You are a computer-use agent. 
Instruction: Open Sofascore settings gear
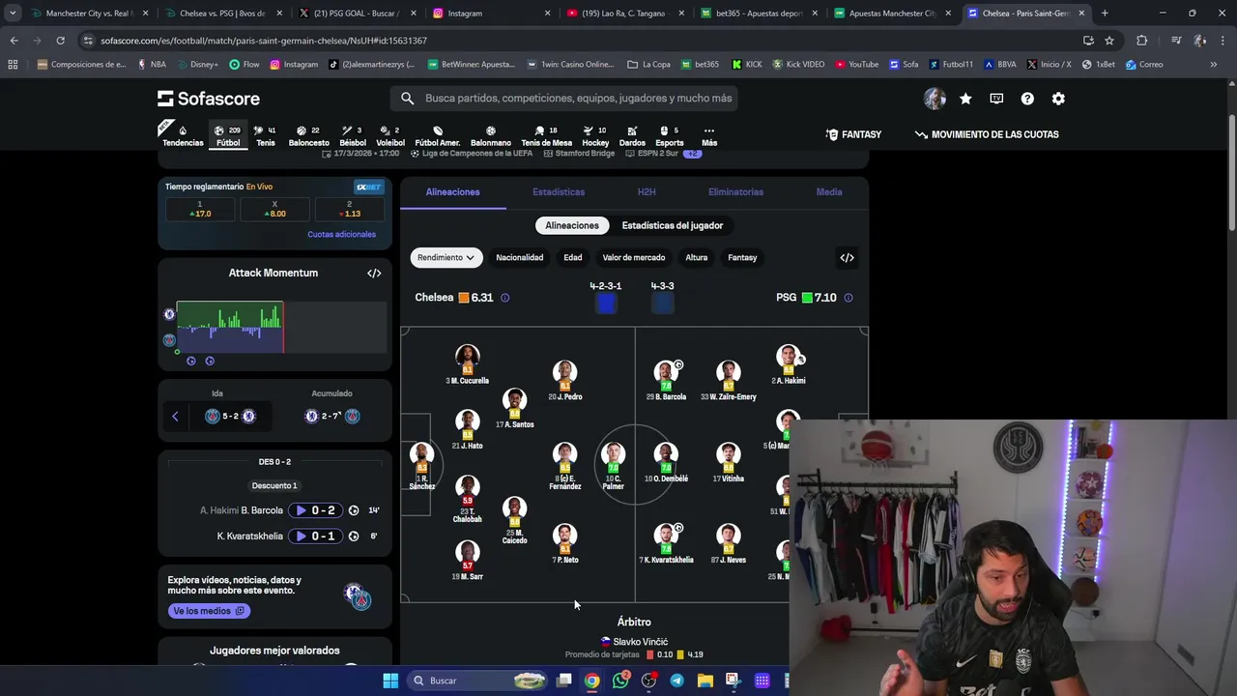[x=1058, y=99]
